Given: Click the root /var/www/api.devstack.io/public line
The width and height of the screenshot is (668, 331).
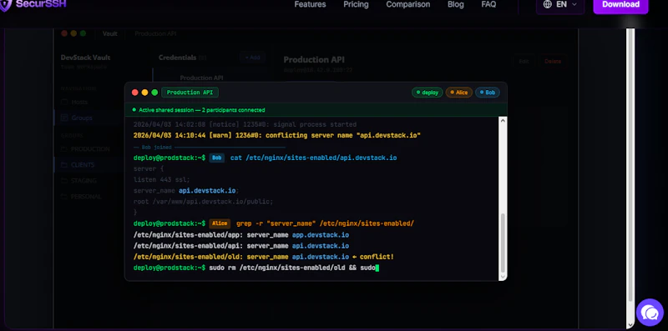Looking at the screenshot, I should [203, 201].
